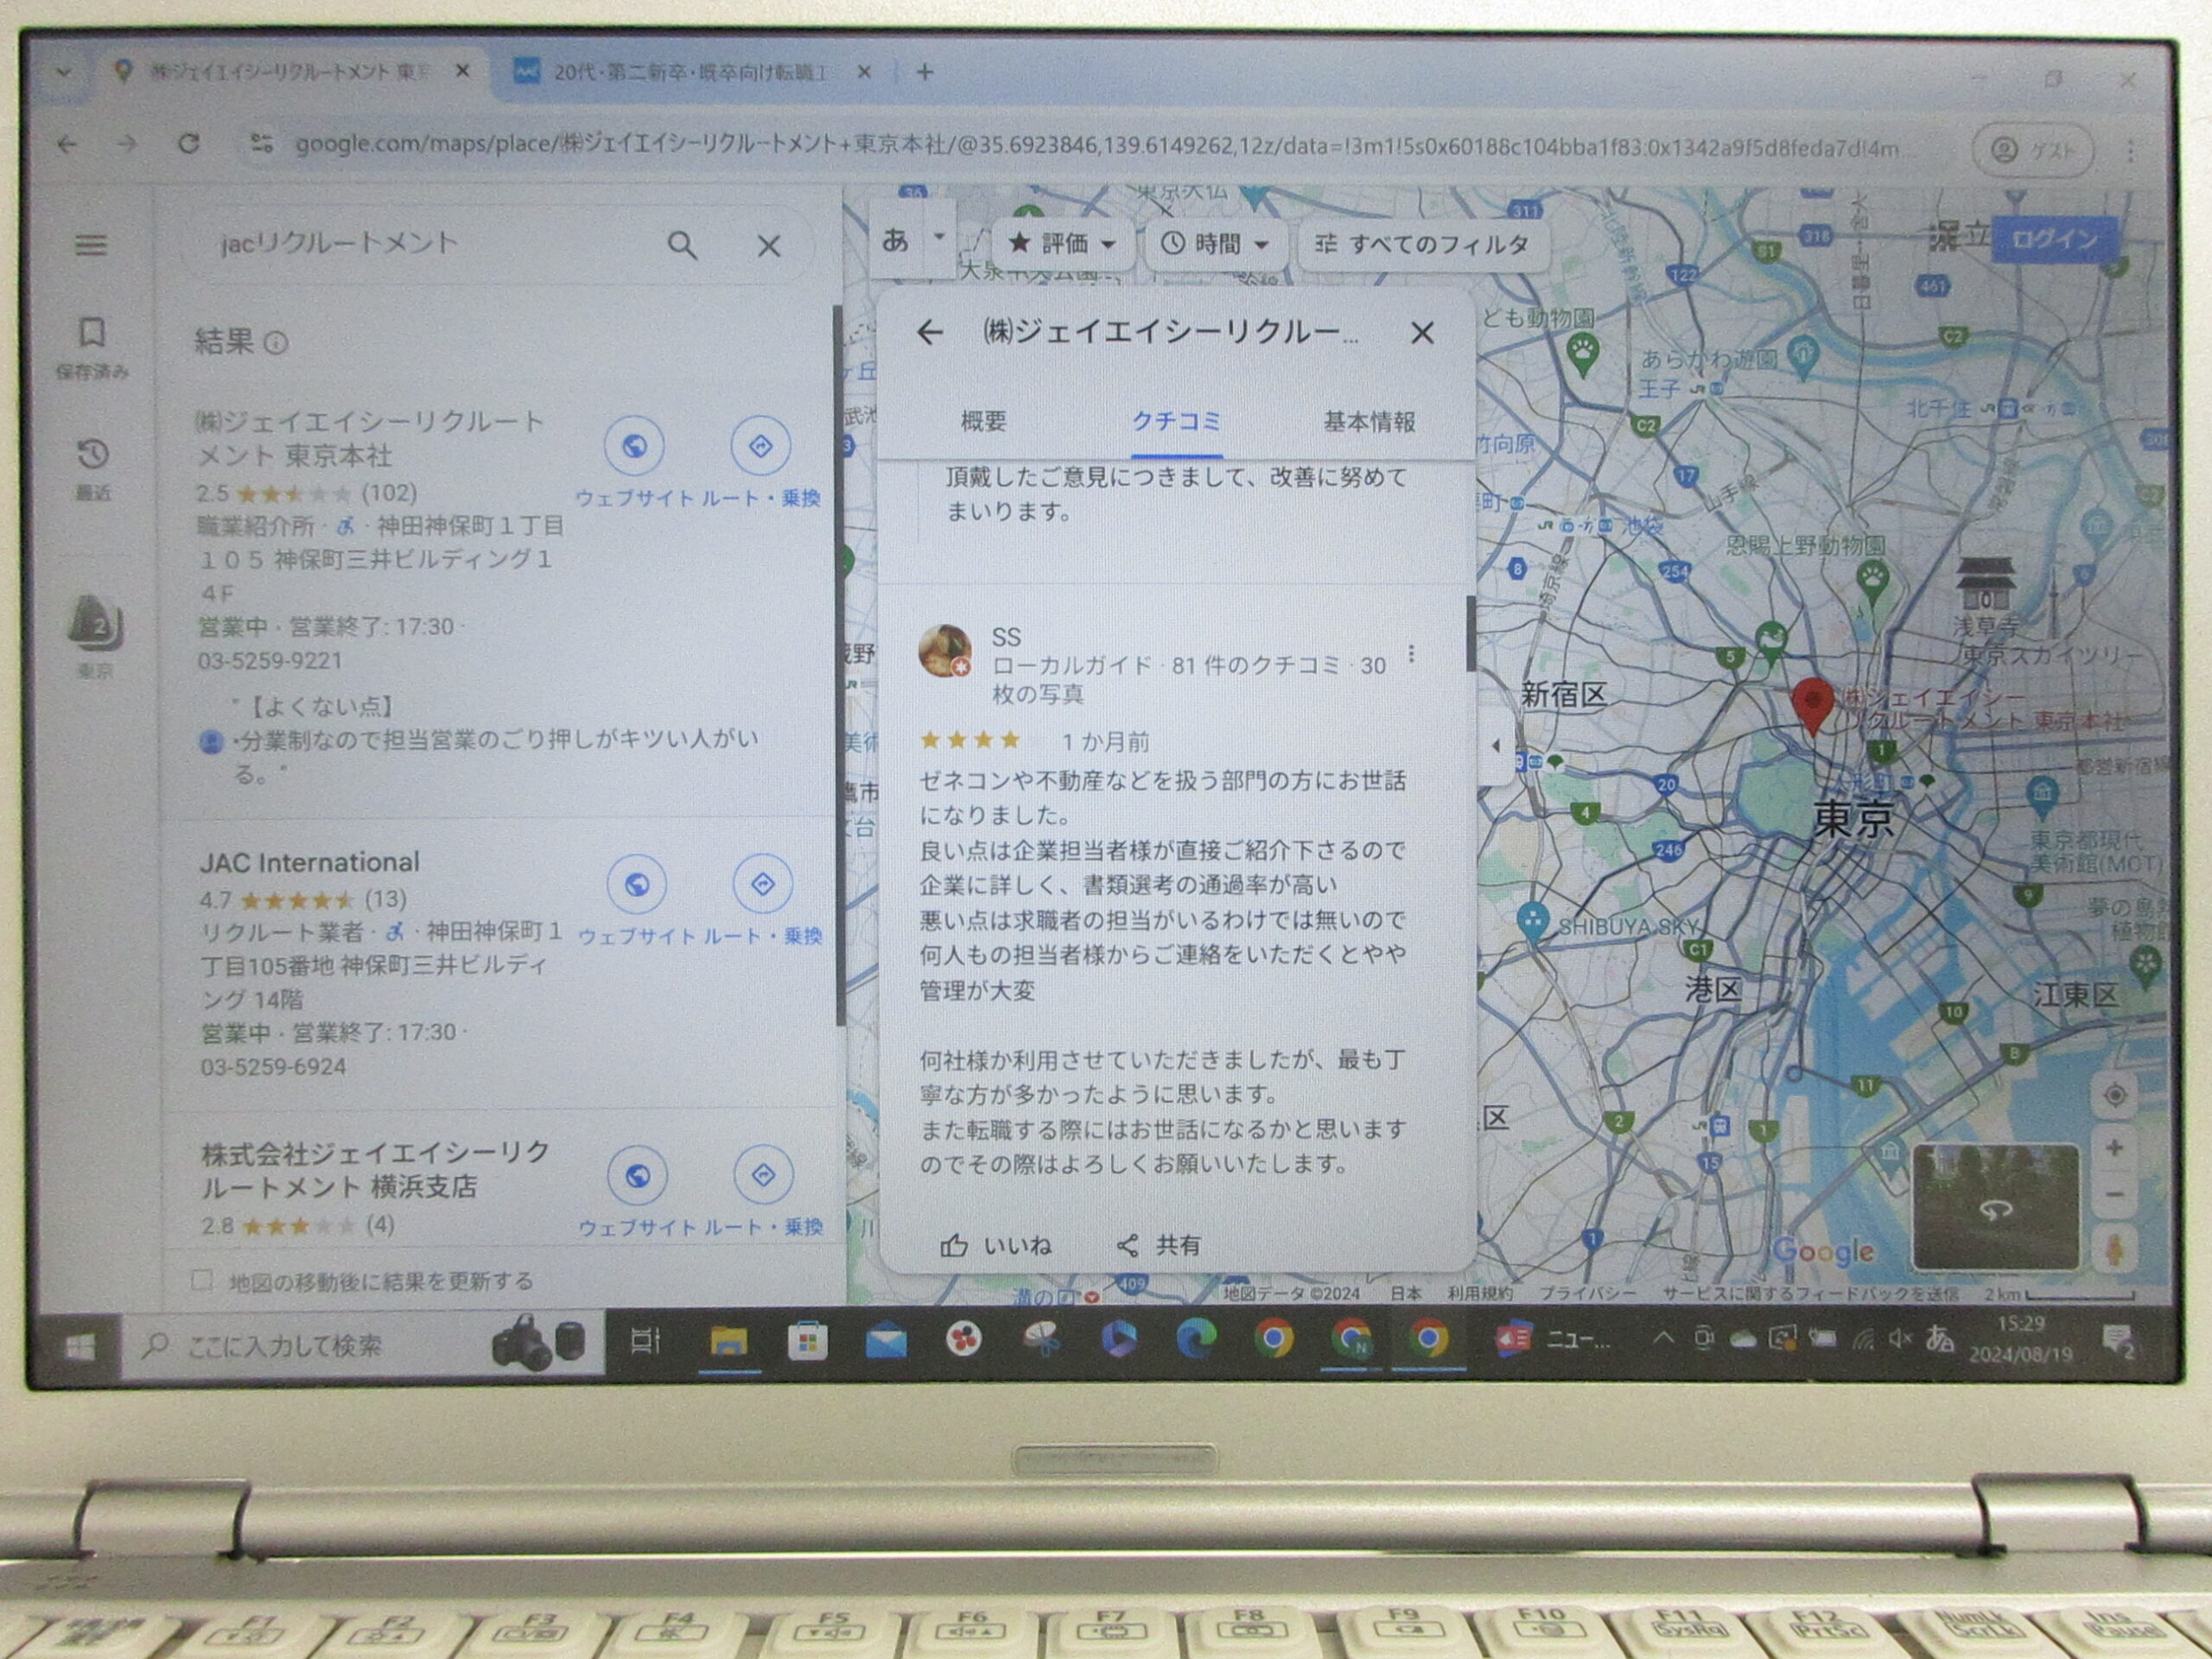Show hidden system tray icons
Image resolution: width=2212 pixels, height=1659 pixels.
1663,1337
